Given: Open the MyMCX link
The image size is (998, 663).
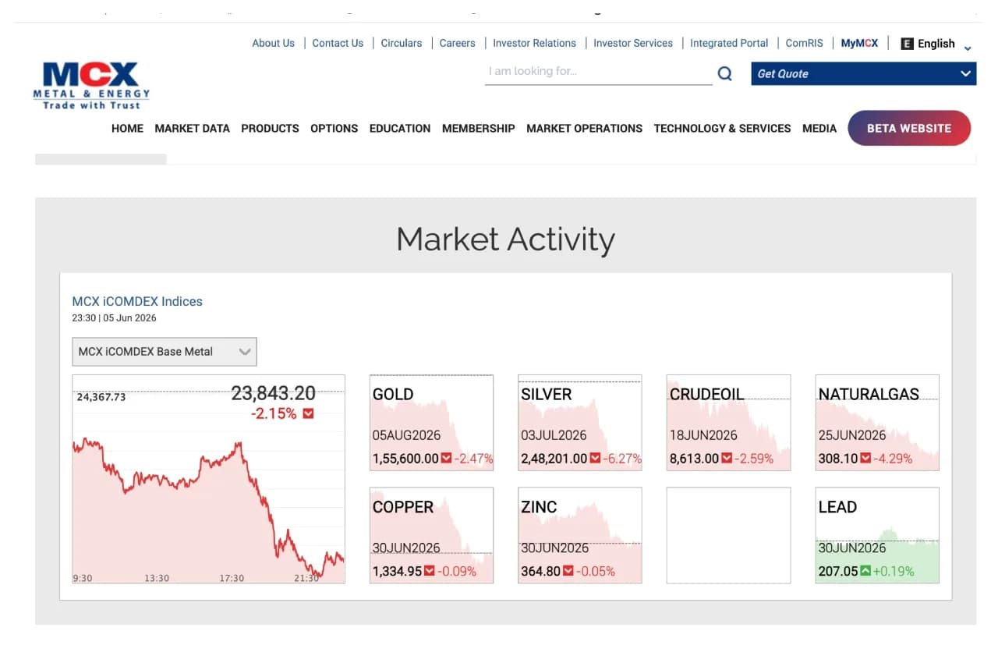Looking at the screenshot, I should pos(859,44).
